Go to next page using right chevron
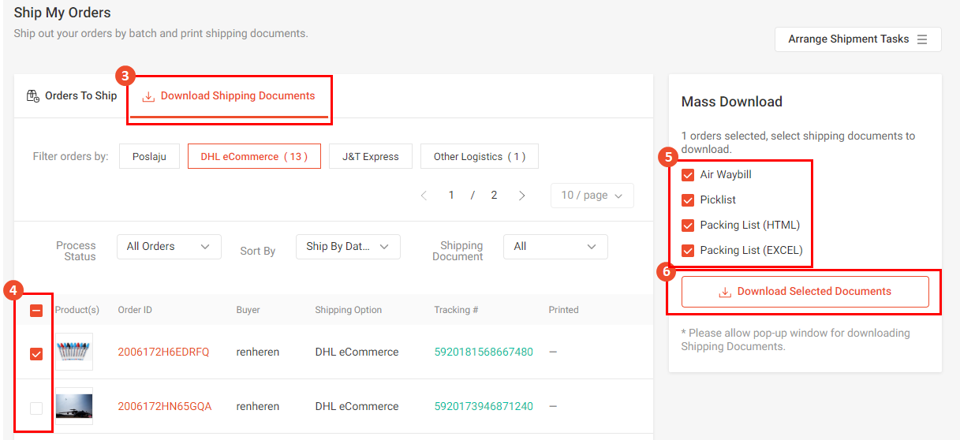The width and height of the screenshot is (960, 440). (521, 196)
